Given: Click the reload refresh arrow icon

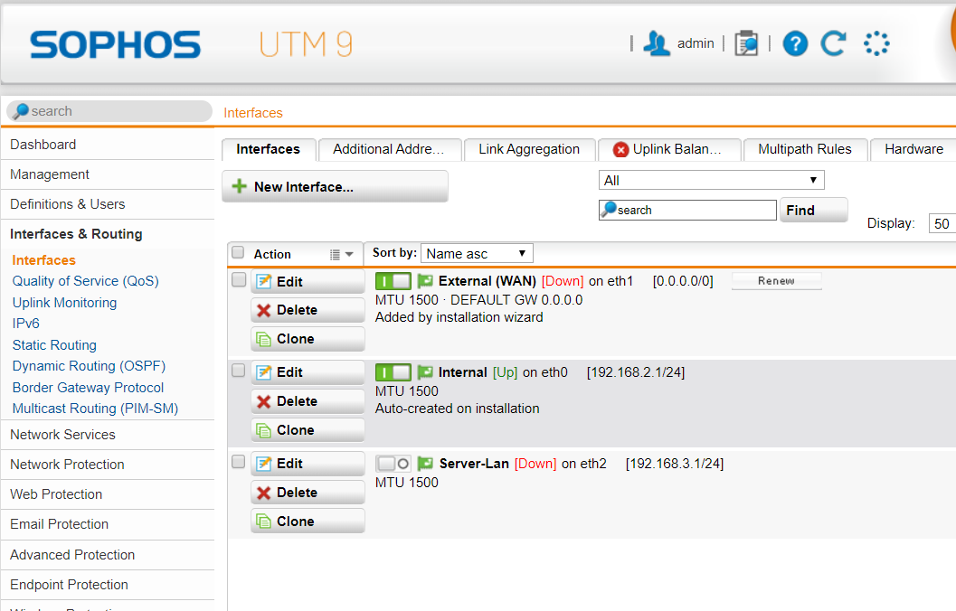Looking at the screenshot, I should [x=834, y=44].
